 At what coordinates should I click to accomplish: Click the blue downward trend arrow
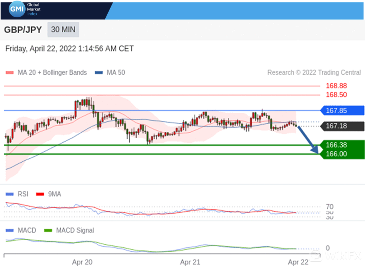[308, 139]
